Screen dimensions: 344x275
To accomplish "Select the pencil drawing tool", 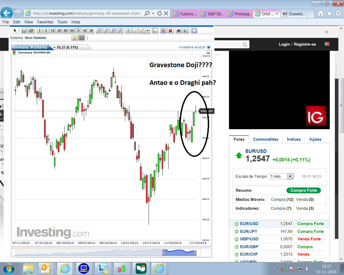I will click(x=142, y=31).
